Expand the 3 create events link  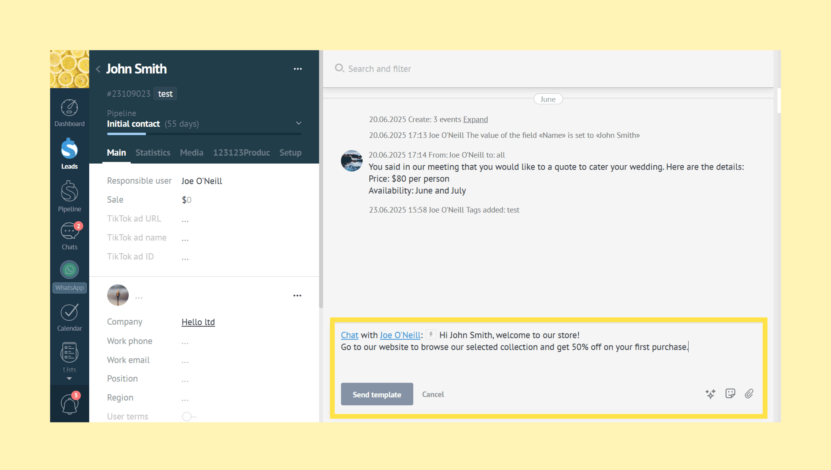pyautogui.click(x=475, y=119)
